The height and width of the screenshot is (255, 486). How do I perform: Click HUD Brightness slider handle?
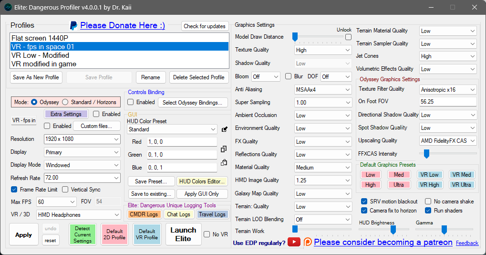(393, 230)
